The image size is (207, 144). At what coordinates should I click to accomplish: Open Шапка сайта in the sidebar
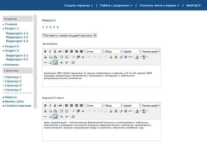14,101
